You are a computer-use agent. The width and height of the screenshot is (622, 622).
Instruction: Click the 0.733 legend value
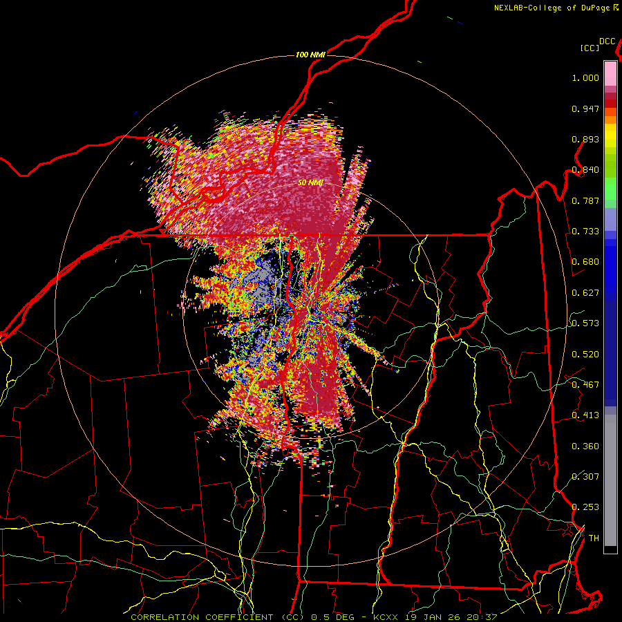pos(585,232)
